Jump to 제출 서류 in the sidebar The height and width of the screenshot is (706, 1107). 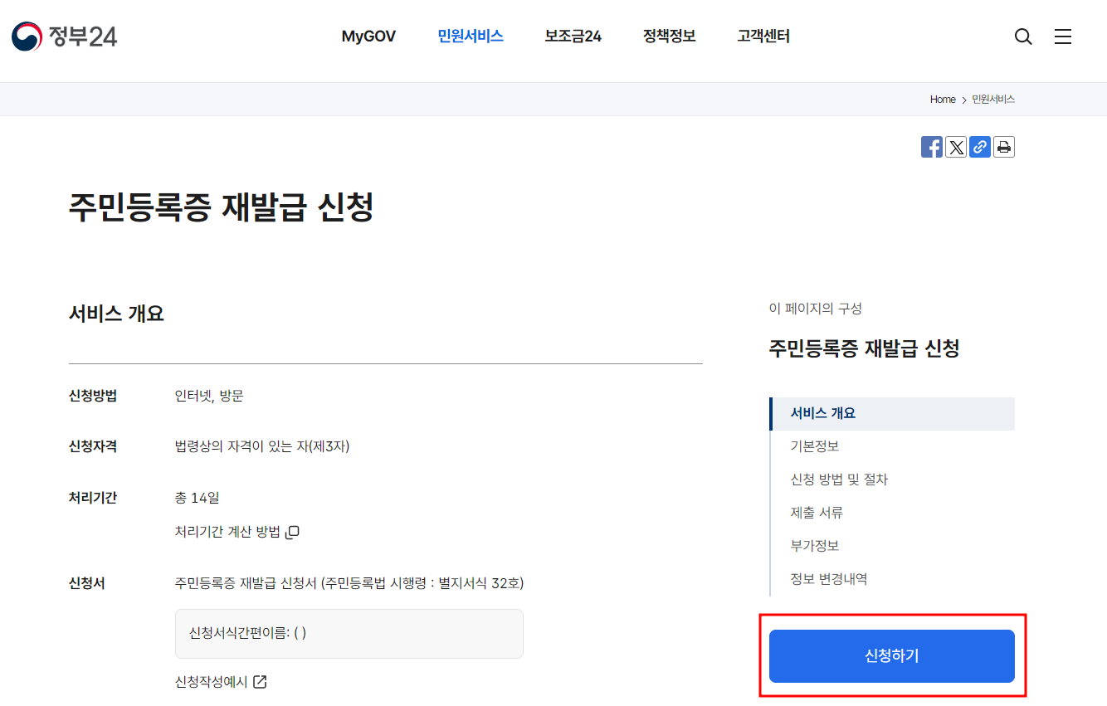[x=817, y=512]
